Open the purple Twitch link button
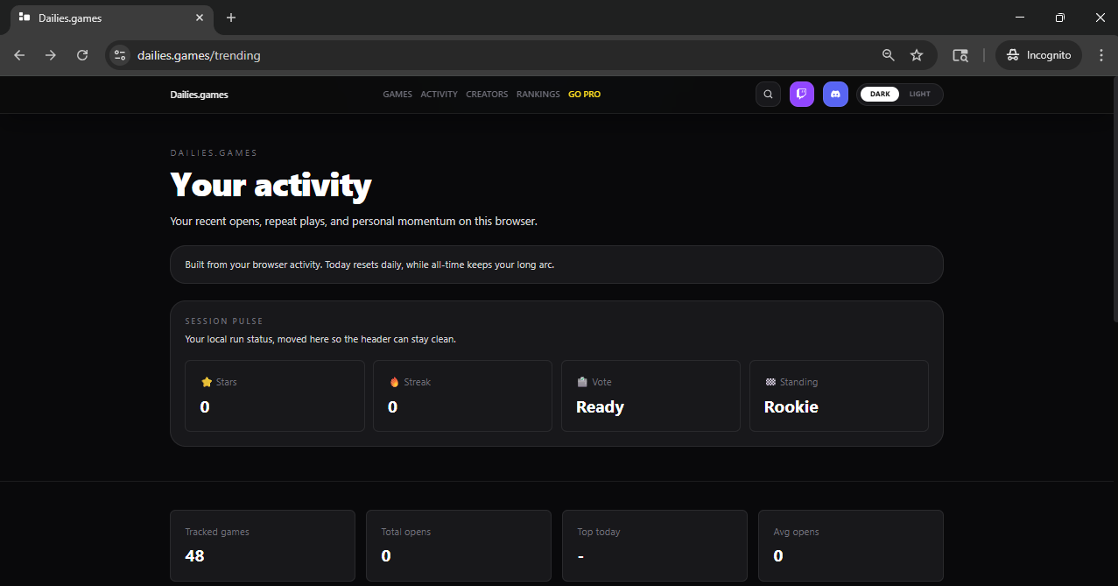 click(802, 95)
